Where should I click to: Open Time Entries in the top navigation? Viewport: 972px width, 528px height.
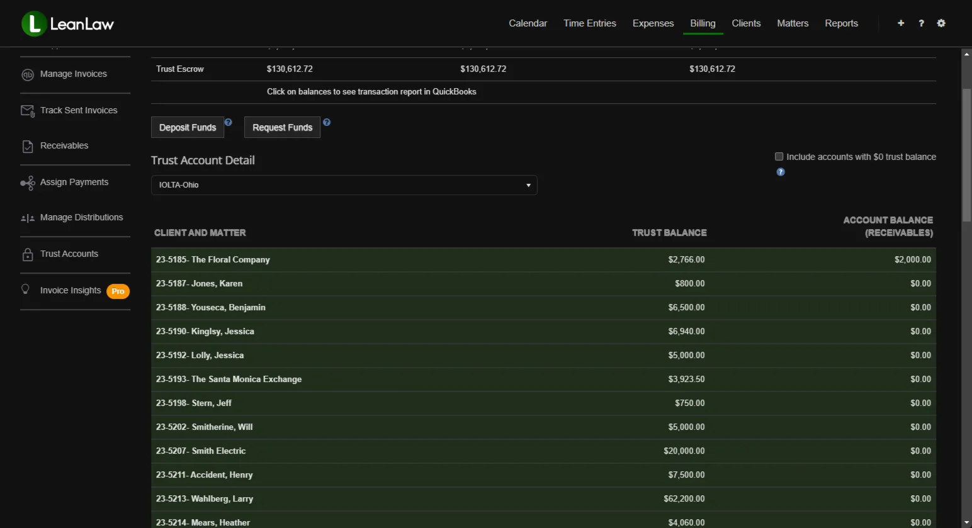point(590,23)
